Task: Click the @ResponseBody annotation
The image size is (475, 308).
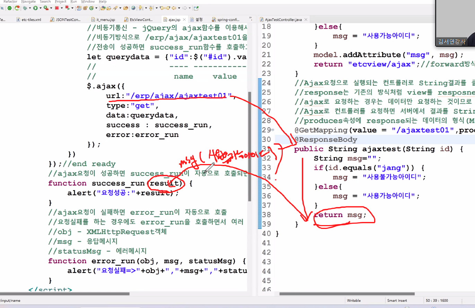Action: pos(326,139)
